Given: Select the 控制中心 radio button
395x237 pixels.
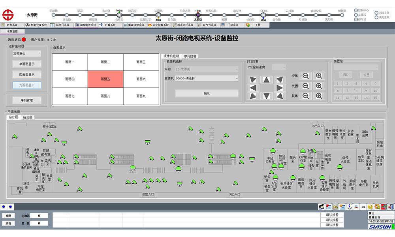Looking at the screenshot, I should 356,10.
